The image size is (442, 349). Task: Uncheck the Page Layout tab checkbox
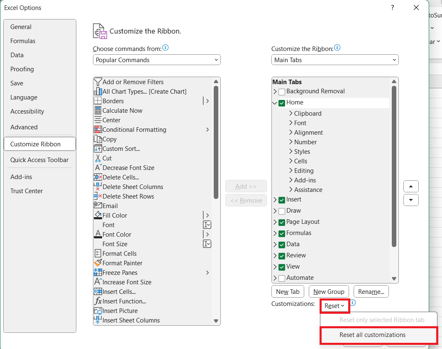282,223
